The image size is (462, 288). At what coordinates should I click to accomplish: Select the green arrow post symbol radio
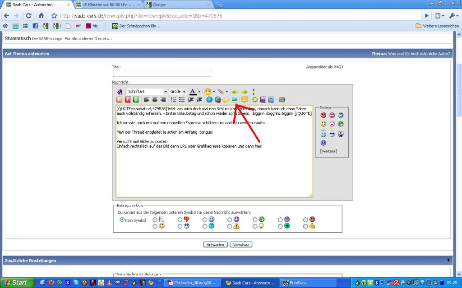tap(280, 226)
